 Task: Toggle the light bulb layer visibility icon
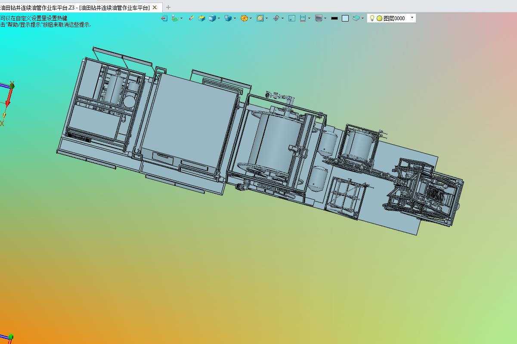372,19
